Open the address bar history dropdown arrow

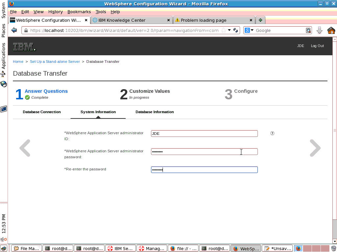click(x=229, y=30)
